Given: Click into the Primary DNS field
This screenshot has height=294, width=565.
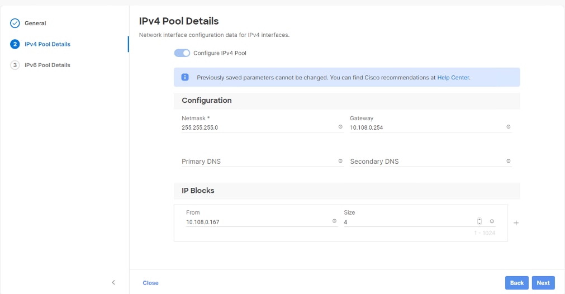Looking at the screenshot, I should coord(257,162).
